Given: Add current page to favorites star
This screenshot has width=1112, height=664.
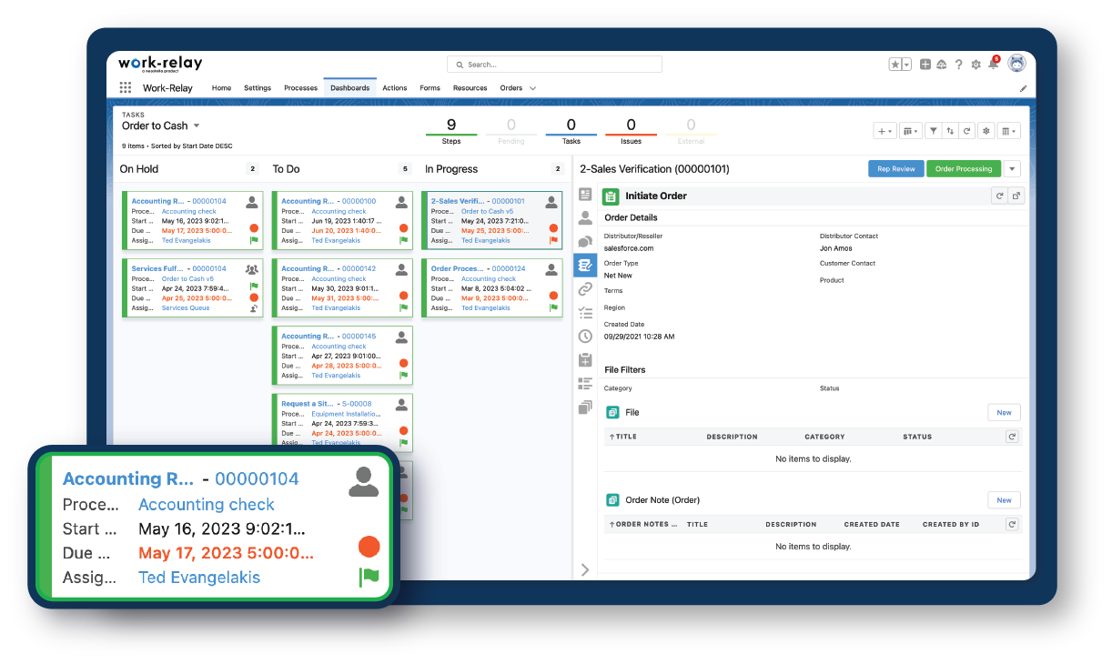Looking at the screenshot, I should (895, 65).
